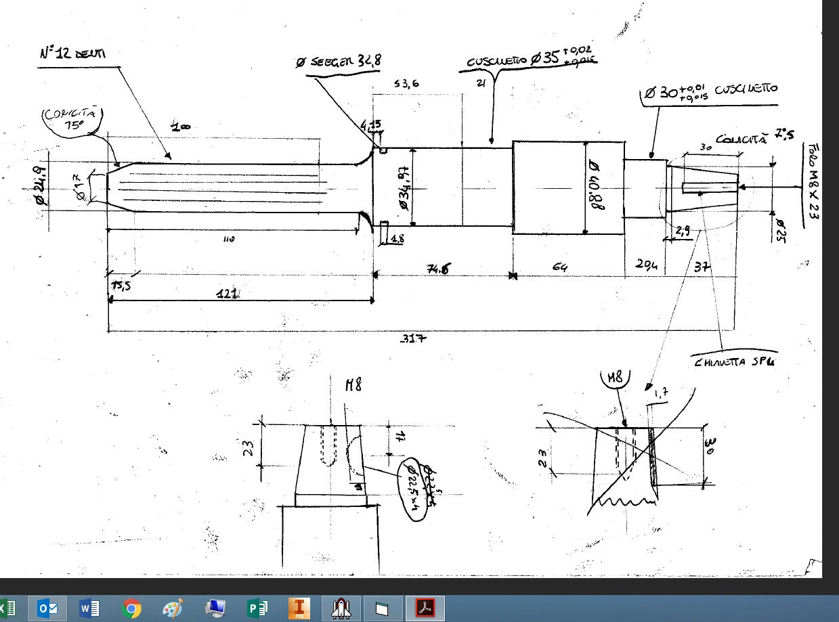Click the overall length dimension 317
The width and height of the screenshot is (839, 622).
click(414, 339)
